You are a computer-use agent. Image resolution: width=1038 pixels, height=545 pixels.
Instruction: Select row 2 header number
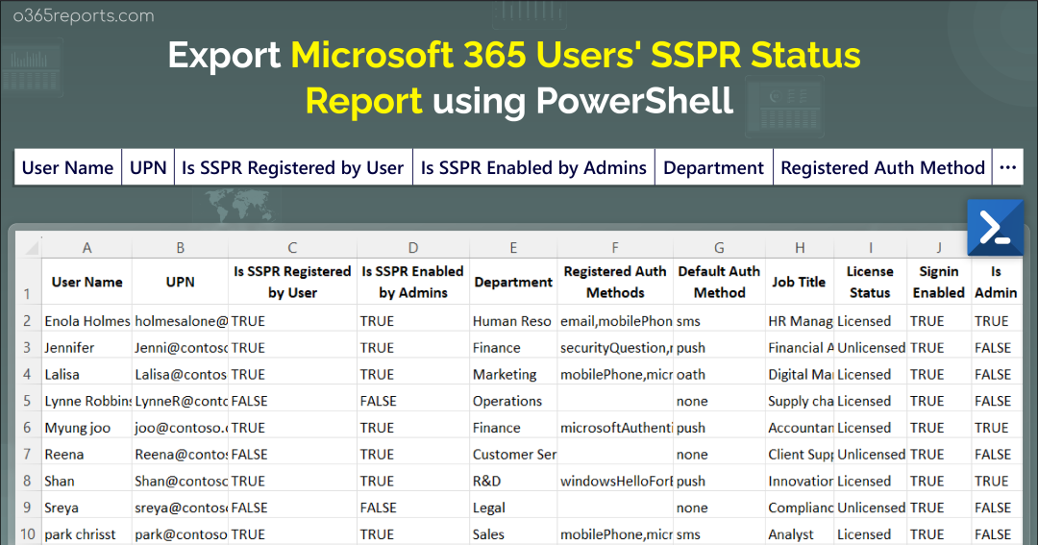27,321
